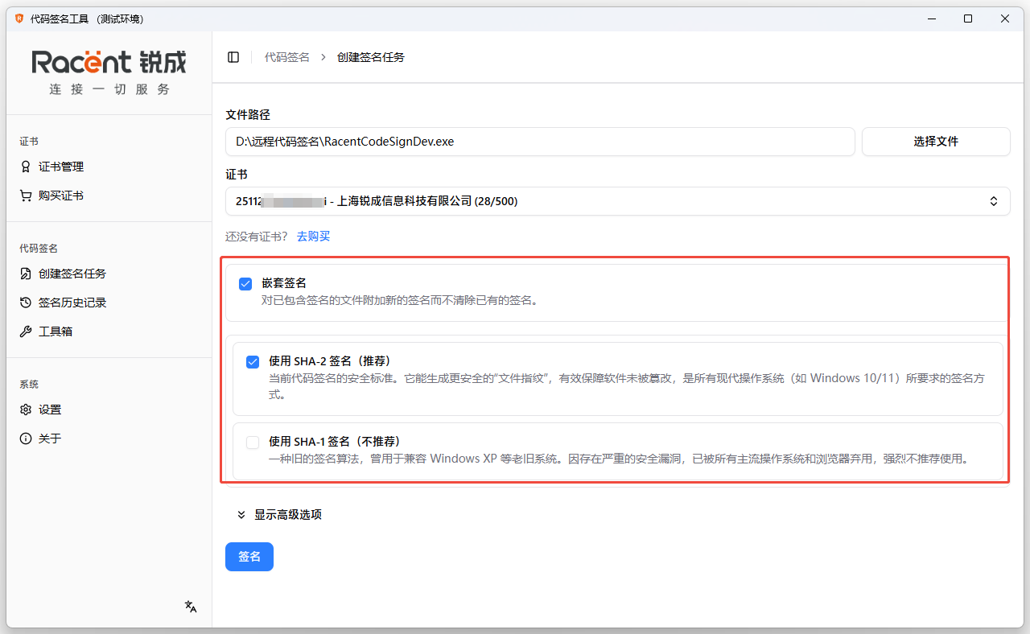Follow the 去购买 link

click(313, 237)
